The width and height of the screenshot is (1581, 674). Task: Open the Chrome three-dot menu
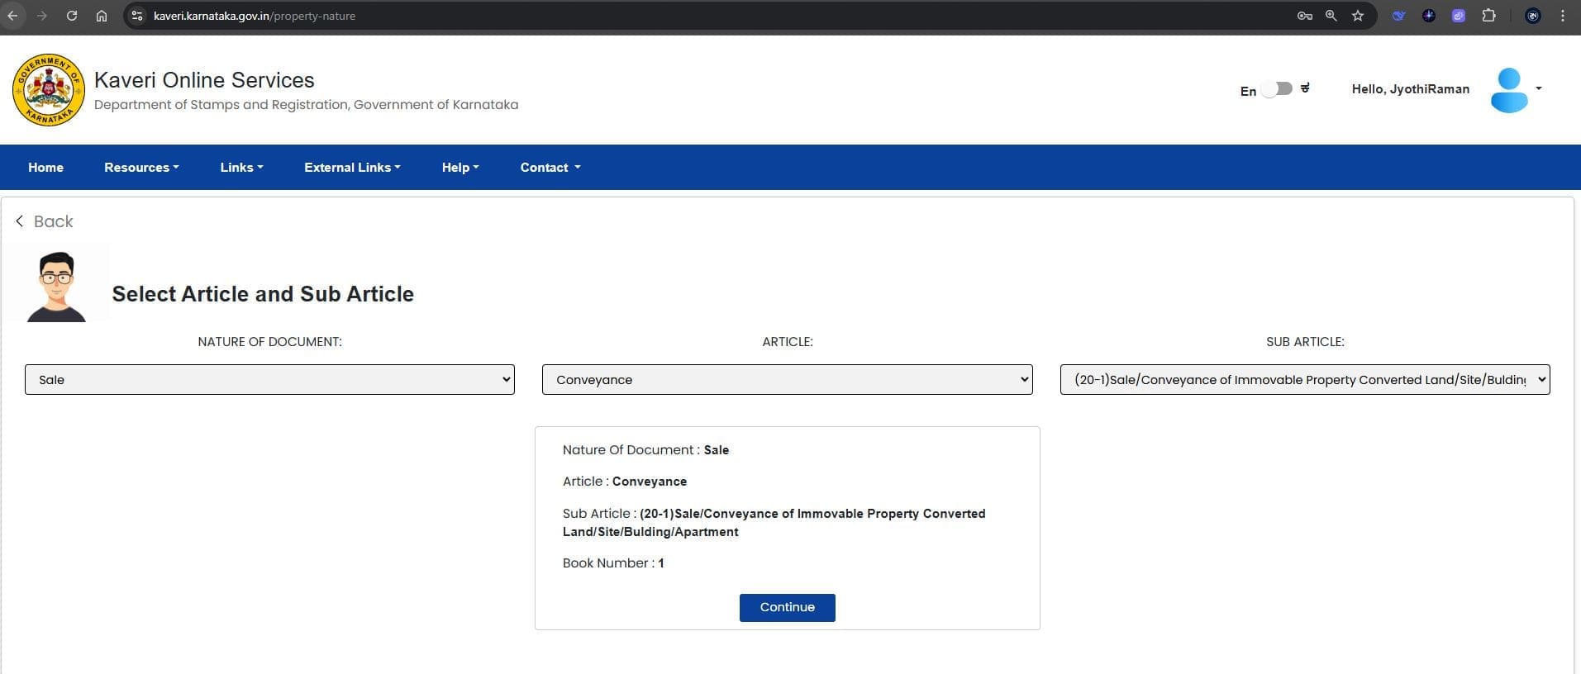pos(1562,16)
